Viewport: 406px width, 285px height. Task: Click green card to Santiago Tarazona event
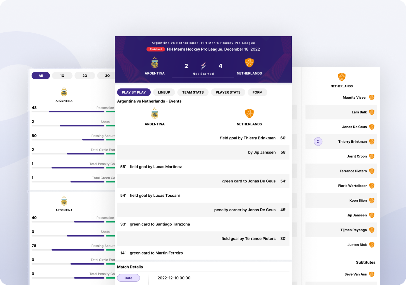coord(203,224)
